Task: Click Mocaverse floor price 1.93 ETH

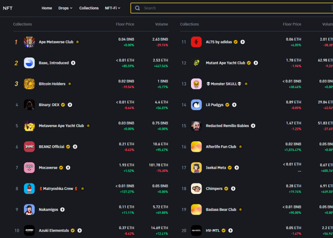Action: pos(126,165)
